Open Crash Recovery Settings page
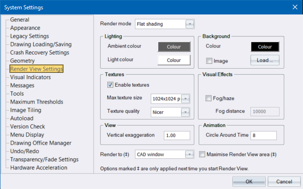The height and width of the screenshot is (189, 303). [39, 52]
